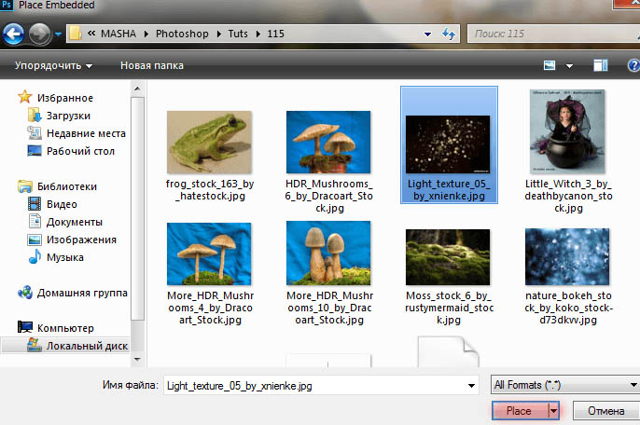Screen dimensions: 640x425
Task: Click the Музыка note icon
Action: coord(35,256)
